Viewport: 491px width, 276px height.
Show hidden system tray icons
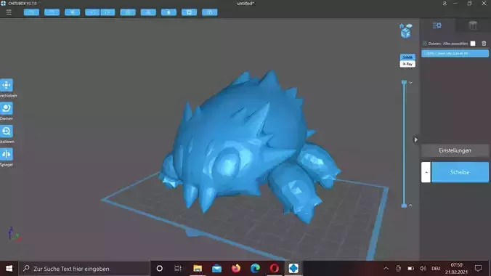coord(386,269)
